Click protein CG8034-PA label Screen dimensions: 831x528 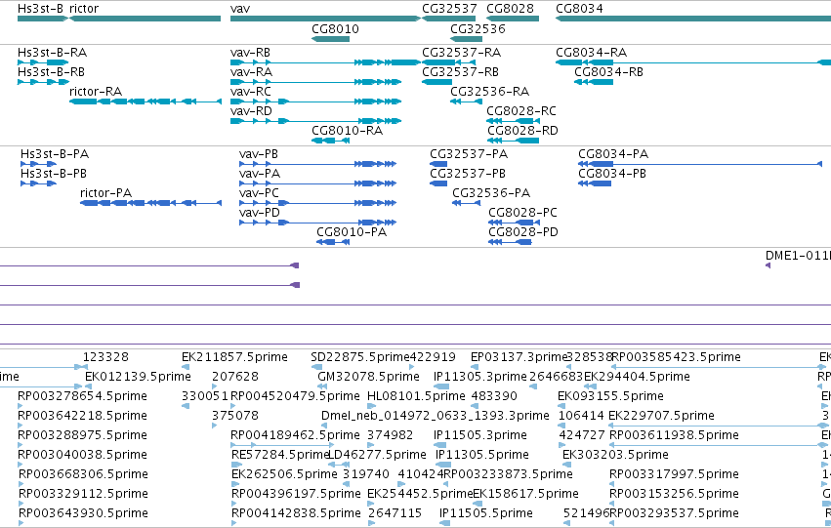(x=613, y=154)
